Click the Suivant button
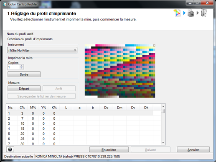Image resolution: width=216 pixels, height=162 pixels. [150, 149]
